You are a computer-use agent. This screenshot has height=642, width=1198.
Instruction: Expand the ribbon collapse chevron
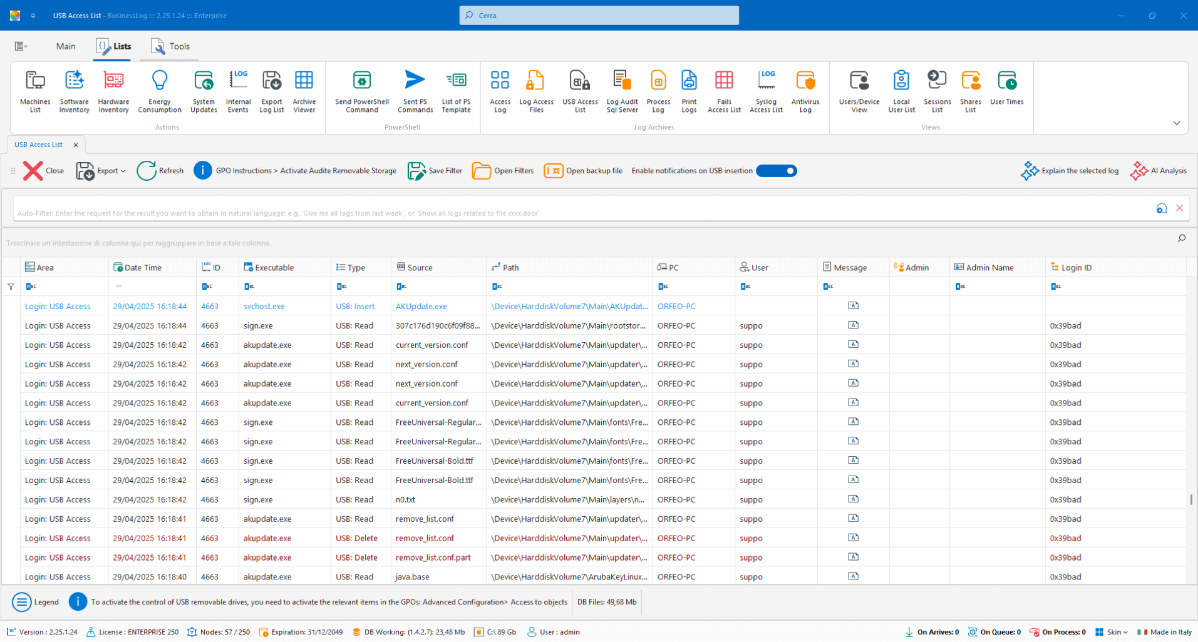[x=1176, y=123]
